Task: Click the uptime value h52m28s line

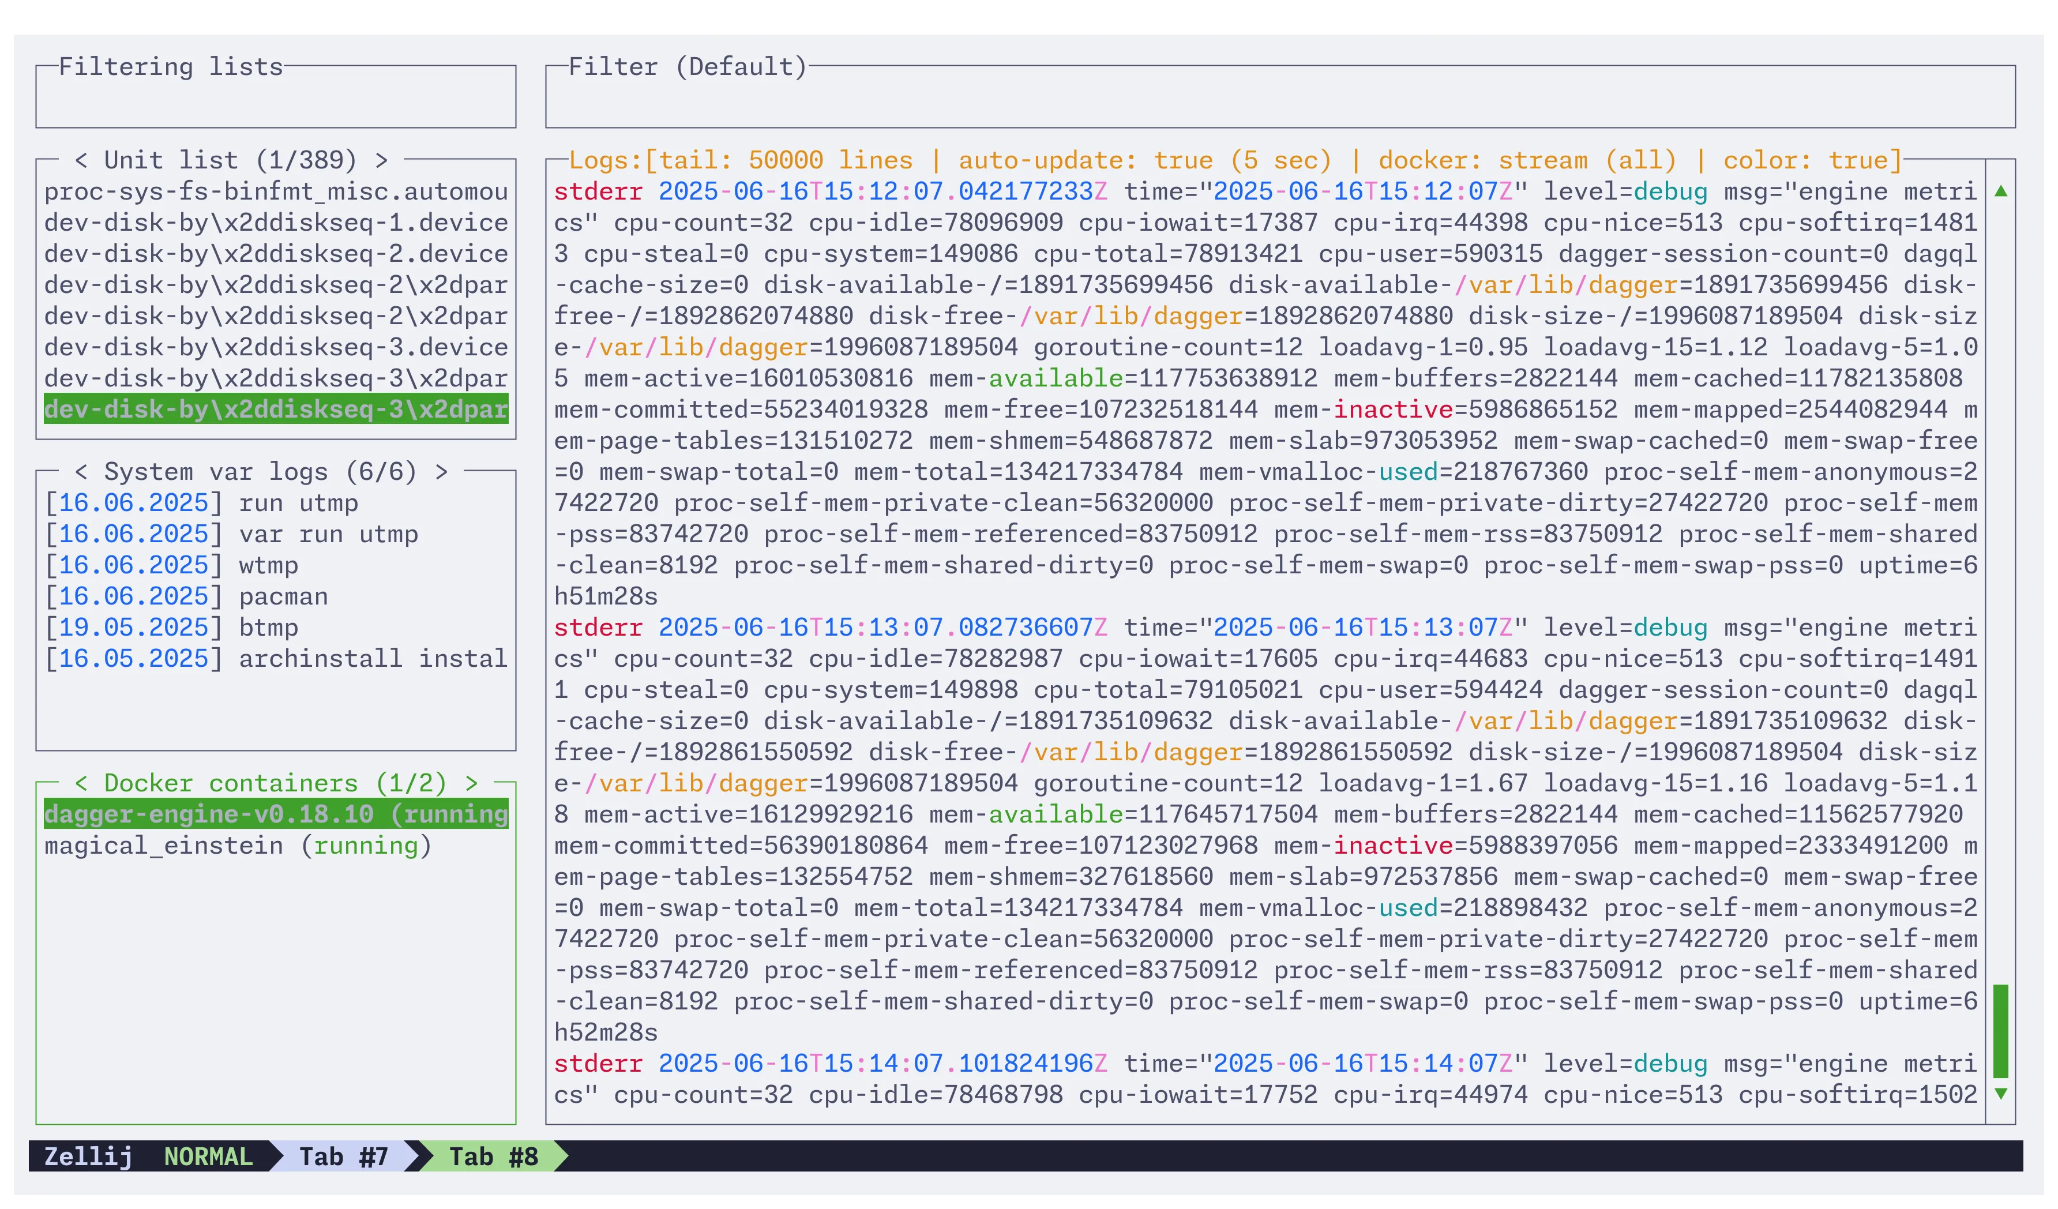Action: pos(606,1032)
